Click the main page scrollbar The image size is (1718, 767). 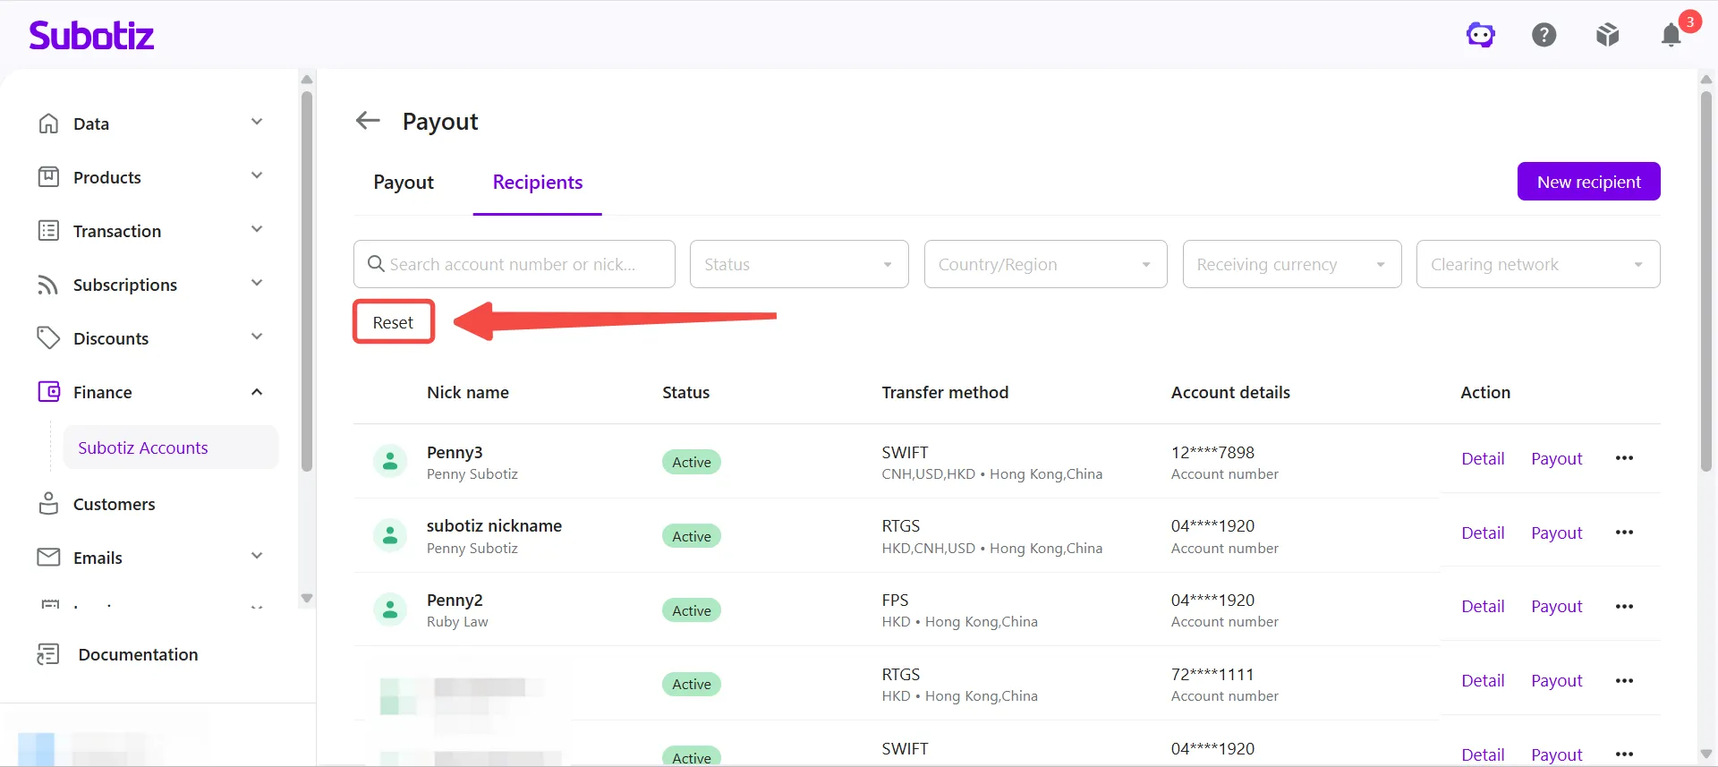click(x=1706, y=281)
